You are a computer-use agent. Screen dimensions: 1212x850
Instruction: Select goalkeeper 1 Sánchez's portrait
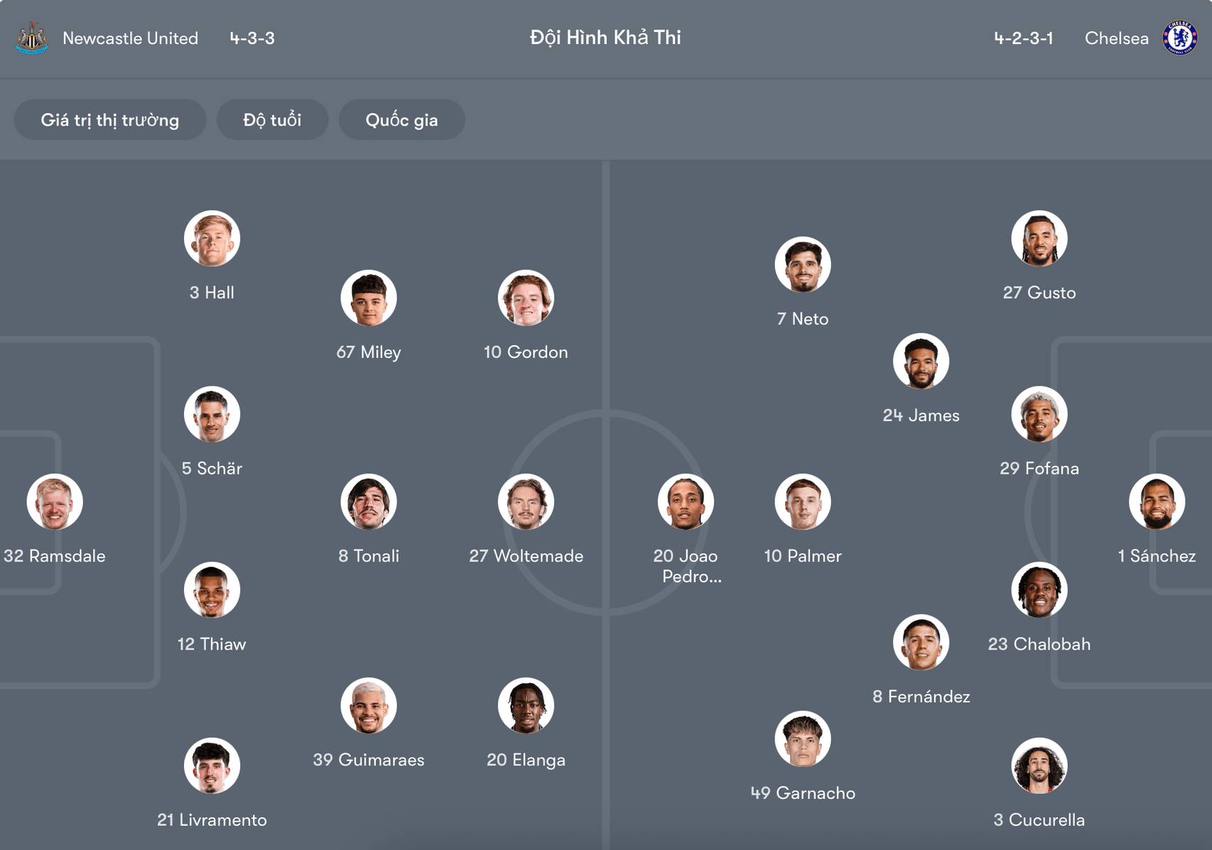1157,501
